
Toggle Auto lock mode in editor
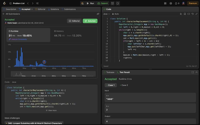115,14
